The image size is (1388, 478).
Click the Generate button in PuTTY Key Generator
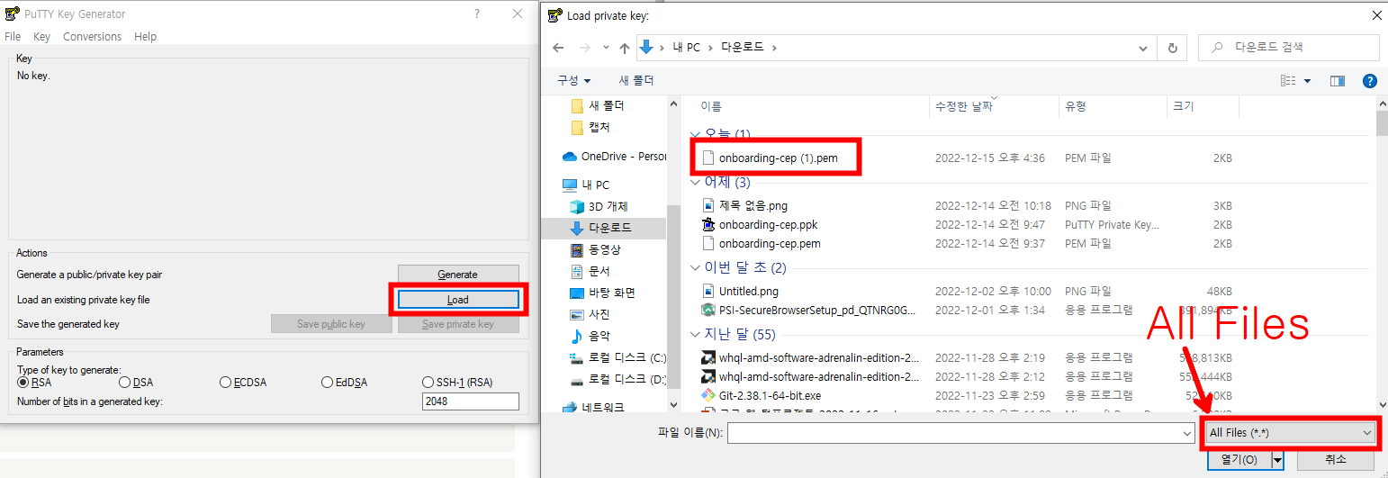click(x=458, y=275)
